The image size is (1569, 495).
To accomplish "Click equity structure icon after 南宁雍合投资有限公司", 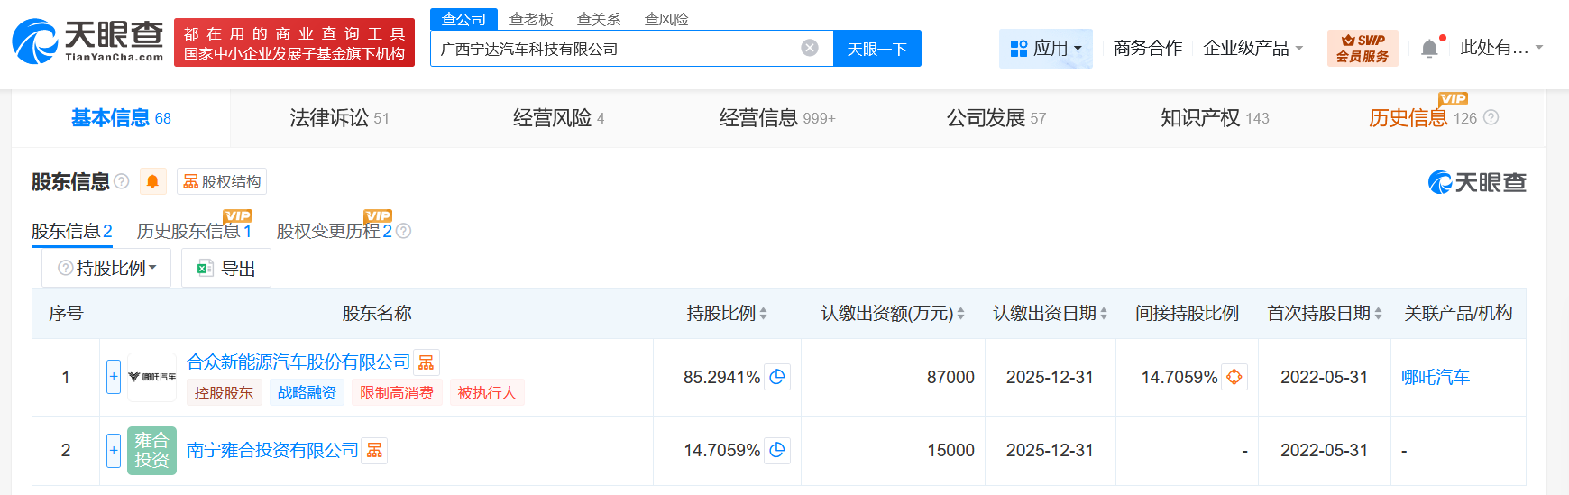I will [x=374, y=451].
